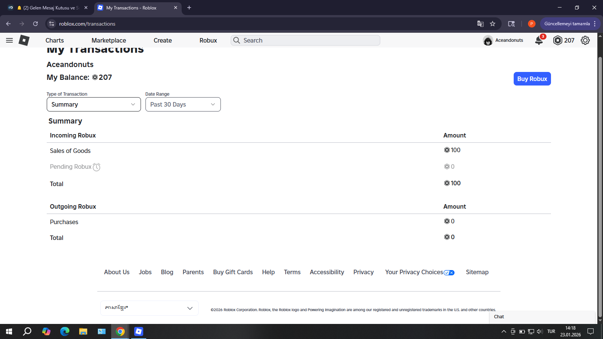The height and width of the screenshot is (339, 603).
Task: Open the Marketplace menu item
Action: (x=109, y=40)
